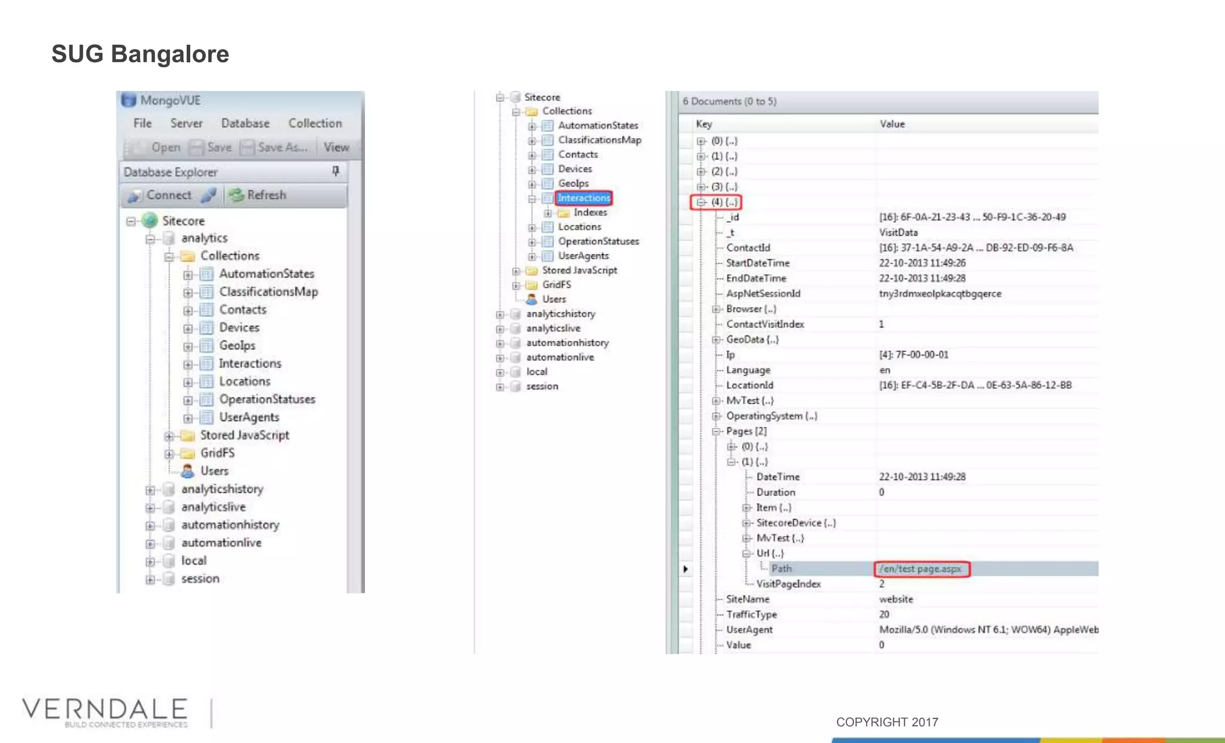Open the File menu
The image size is (1225, 743).
(142, 123)
